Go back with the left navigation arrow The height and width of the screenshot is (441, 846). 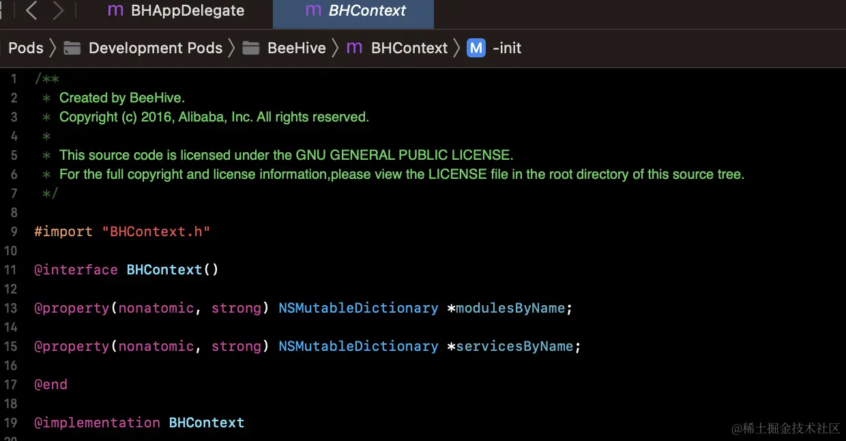click(x=31, y=10)
